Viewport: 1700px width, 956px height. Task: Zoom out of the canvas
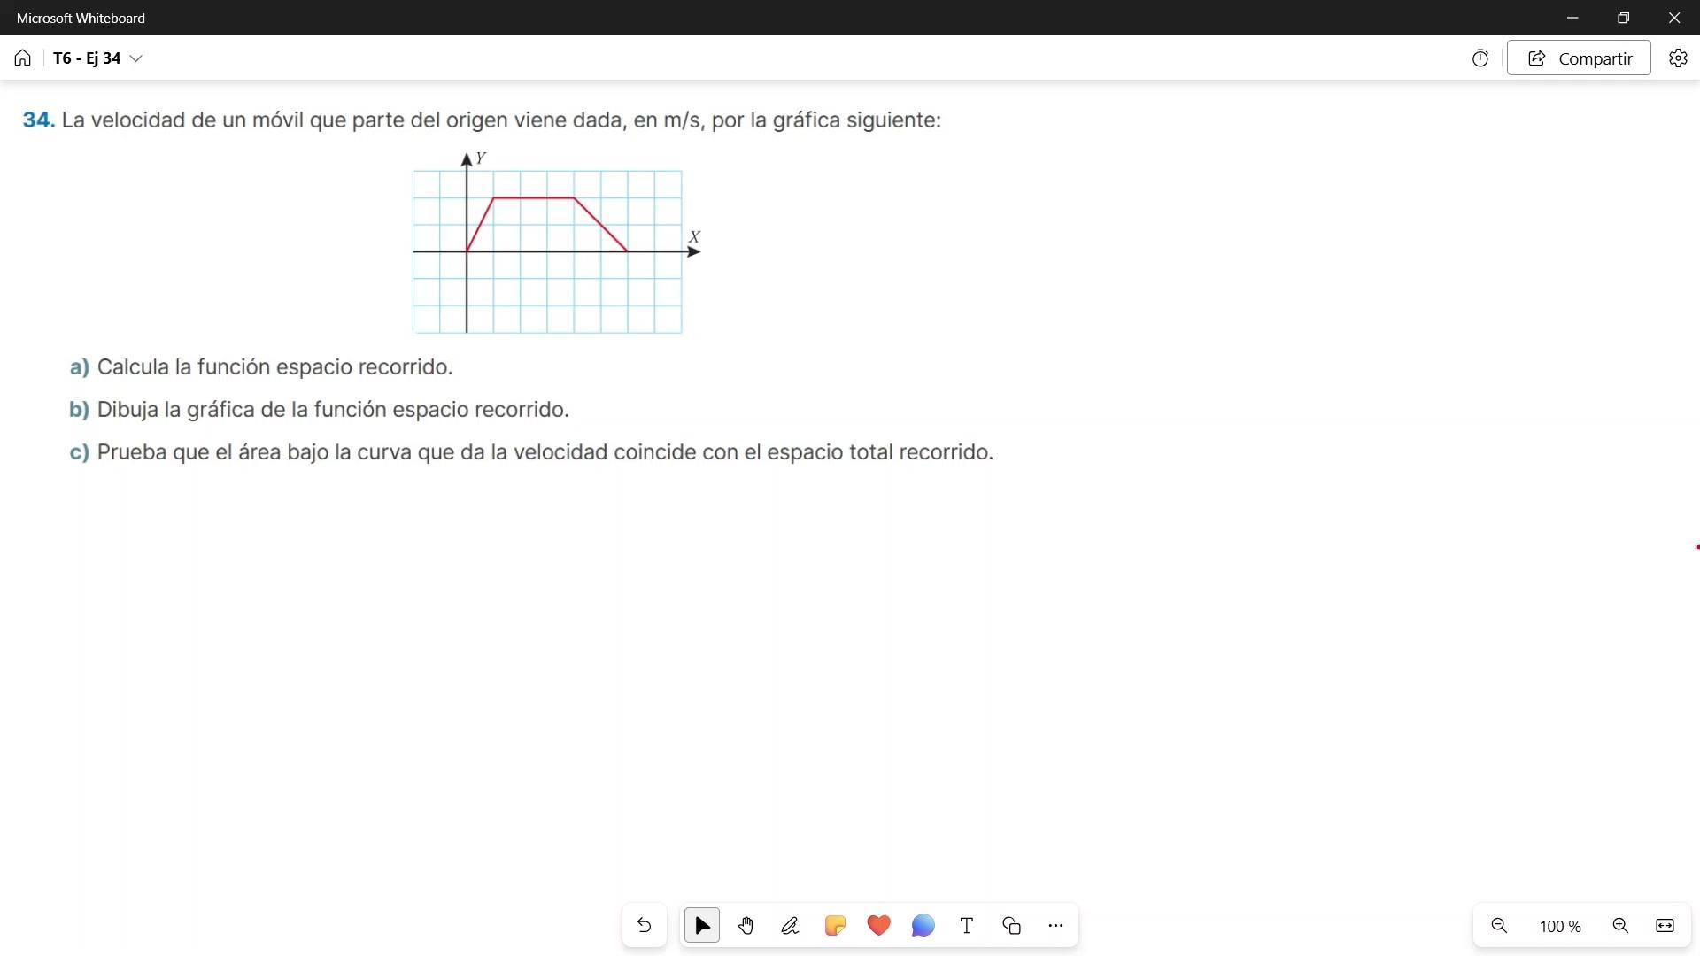pyautogui.click(x=1499, y=926)
